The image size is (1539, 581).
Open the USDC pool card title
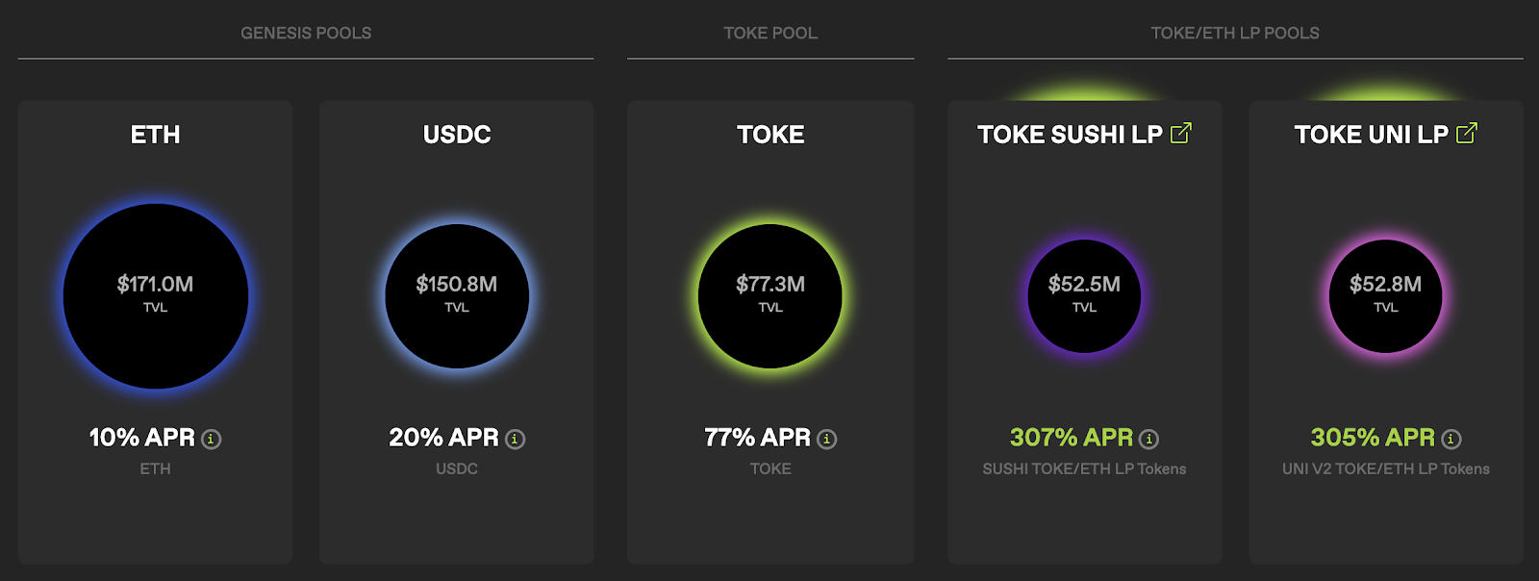pyautogui.click(x=457, y=135)
